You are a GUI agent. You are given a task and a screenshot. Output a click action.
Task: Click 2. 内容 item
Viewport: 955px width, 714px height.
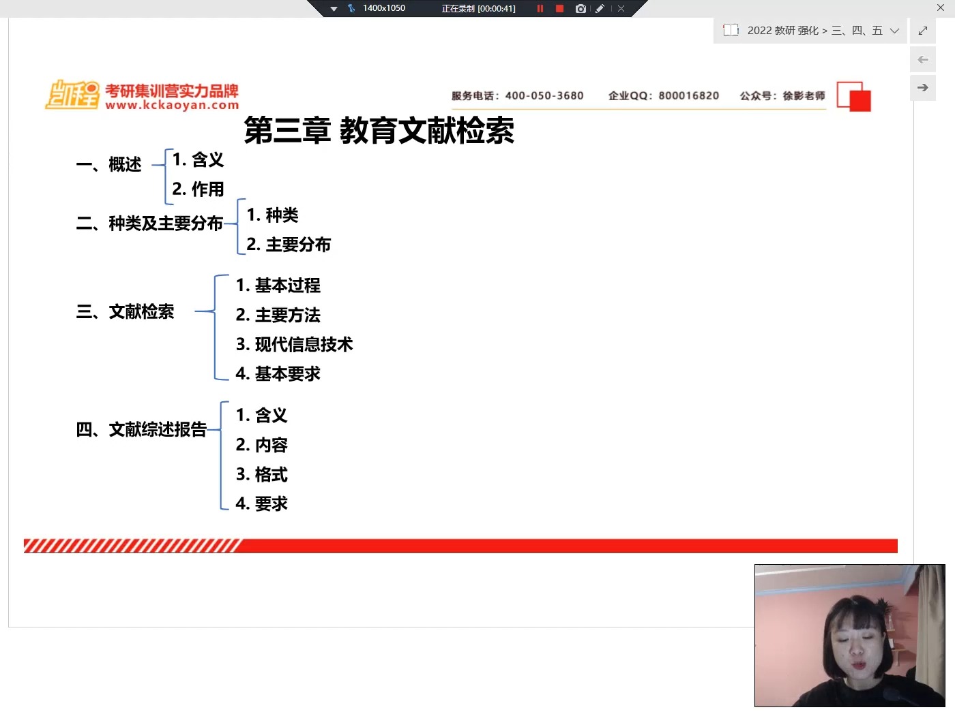pos(262,445)
